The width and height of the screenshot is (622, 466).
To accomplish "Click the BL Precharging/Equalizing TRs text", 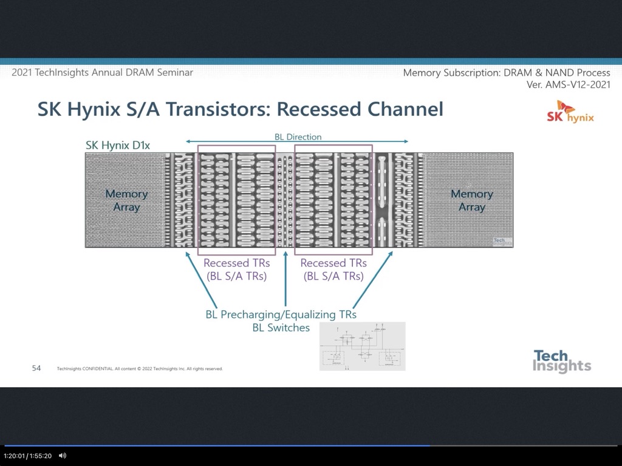I will tap(281, 314).
